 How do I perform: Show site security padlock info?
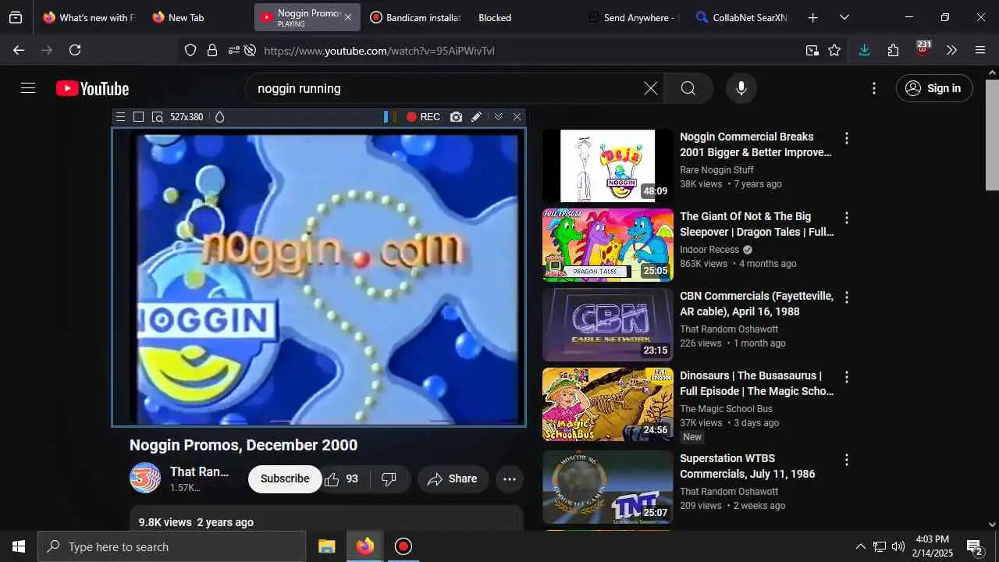click(x=212, y=50)
